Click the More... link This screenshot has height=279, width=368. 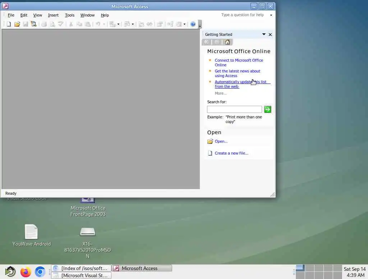click(x=221, y=93)
